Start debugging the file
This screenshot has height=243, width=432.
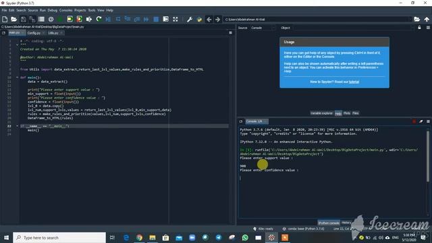108,20
